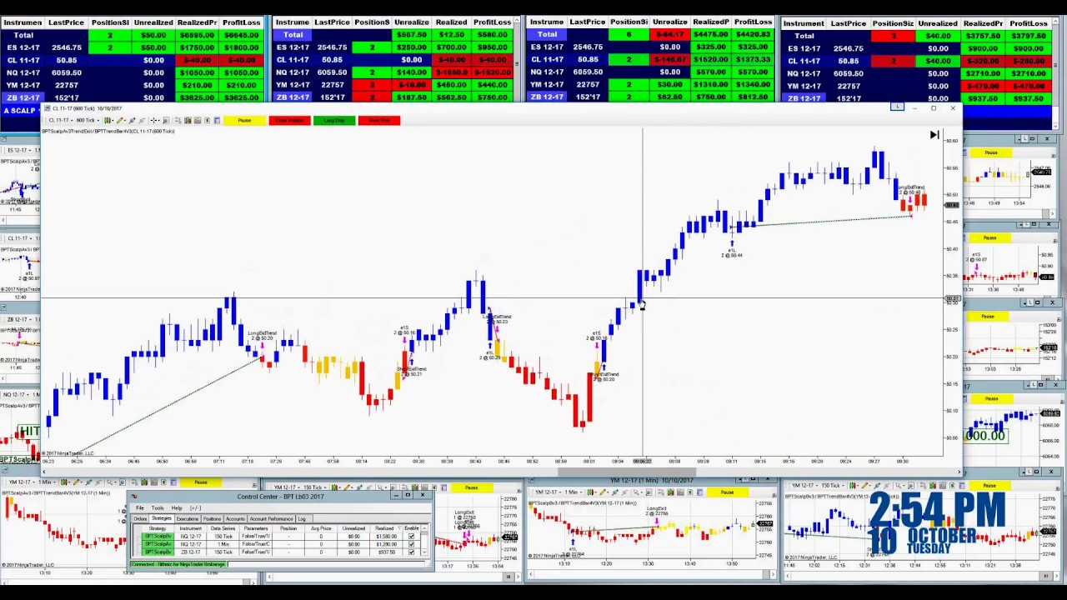
Task: Click red Close Position button in CL chart
Action: 289,121
